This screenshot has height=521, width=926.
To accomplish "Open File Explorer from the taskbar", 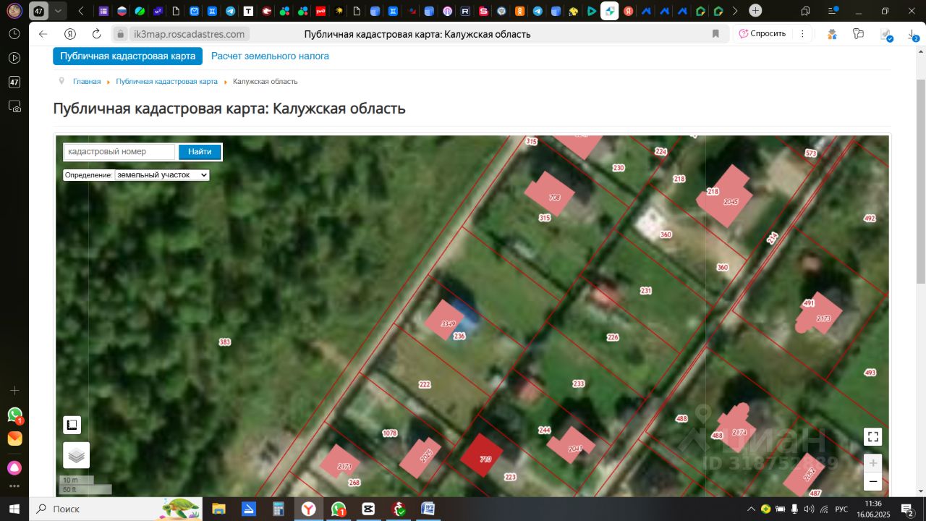I will point(218,509).
